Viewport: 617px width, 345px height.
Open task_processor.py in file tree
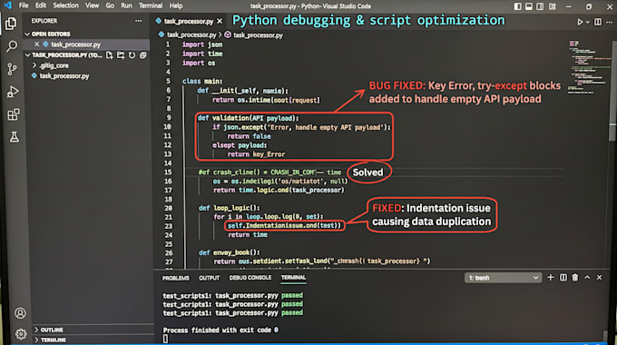point(64,75)
